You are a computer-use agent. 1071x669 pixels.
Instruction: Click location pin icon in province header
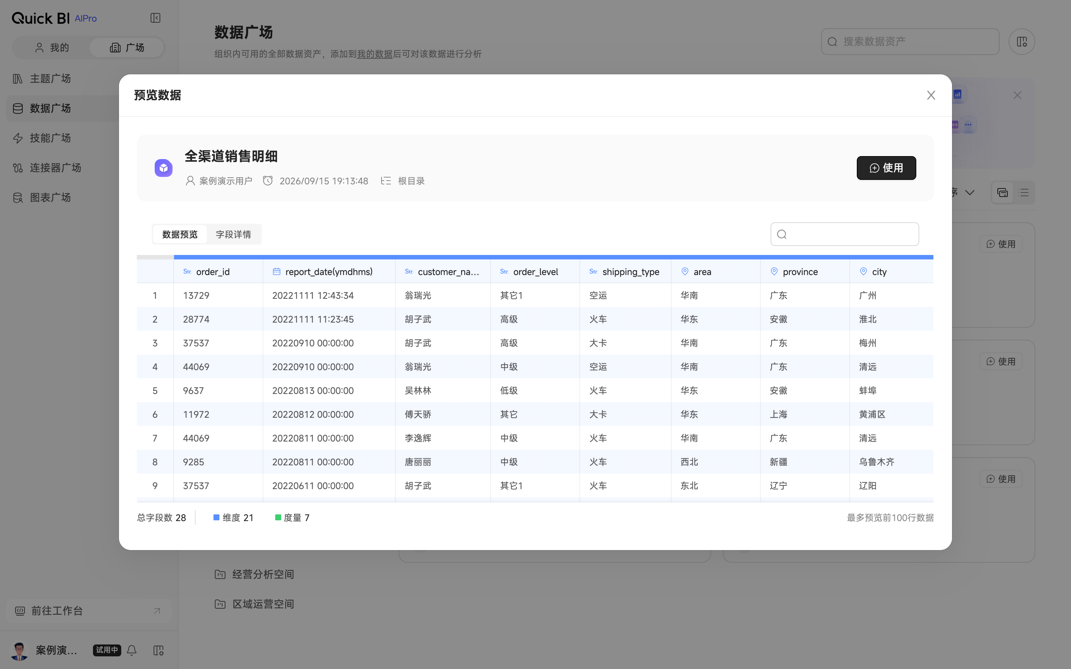click(774, 271)
